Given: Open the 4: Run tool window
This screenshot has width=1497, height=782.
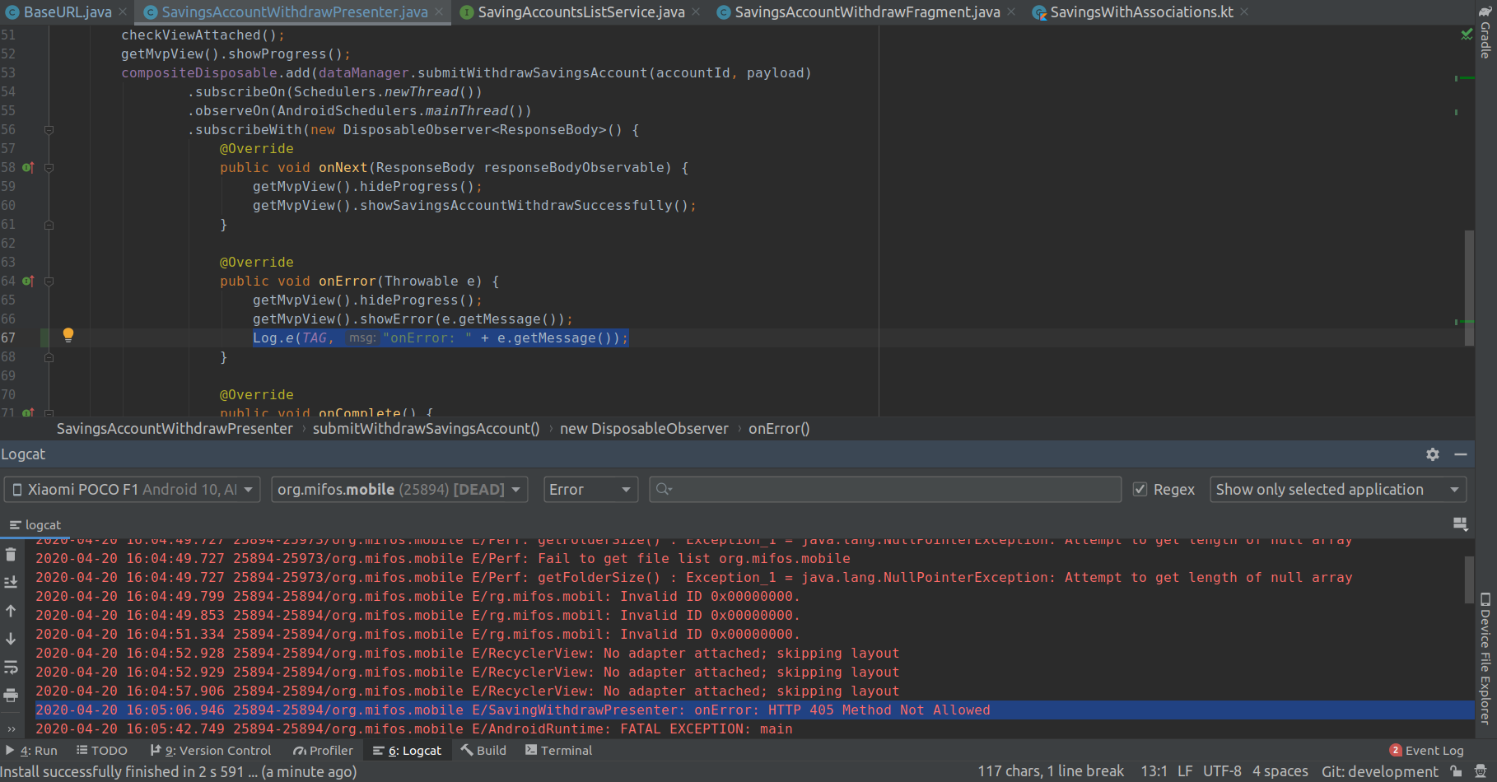Looking at the screenshot, I should point(31,751).
